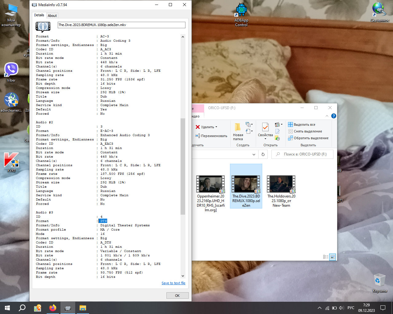
Task: Click the red Delete X icon
Action: 198,127
